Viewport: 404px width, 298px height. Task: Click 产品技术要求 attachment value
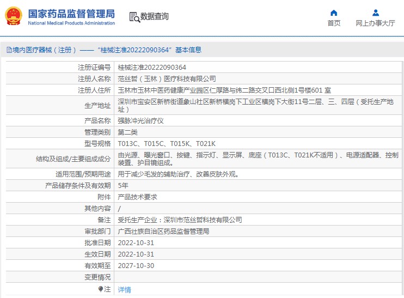[x=137, y=197]
